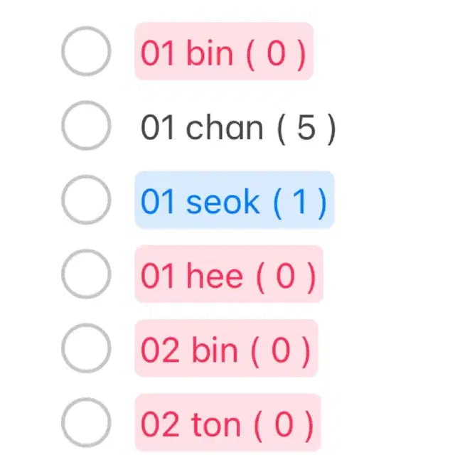Click the ( 0 ) count beside 01 bin
This screenshot has height=455, width=455.
coord(276,53)
